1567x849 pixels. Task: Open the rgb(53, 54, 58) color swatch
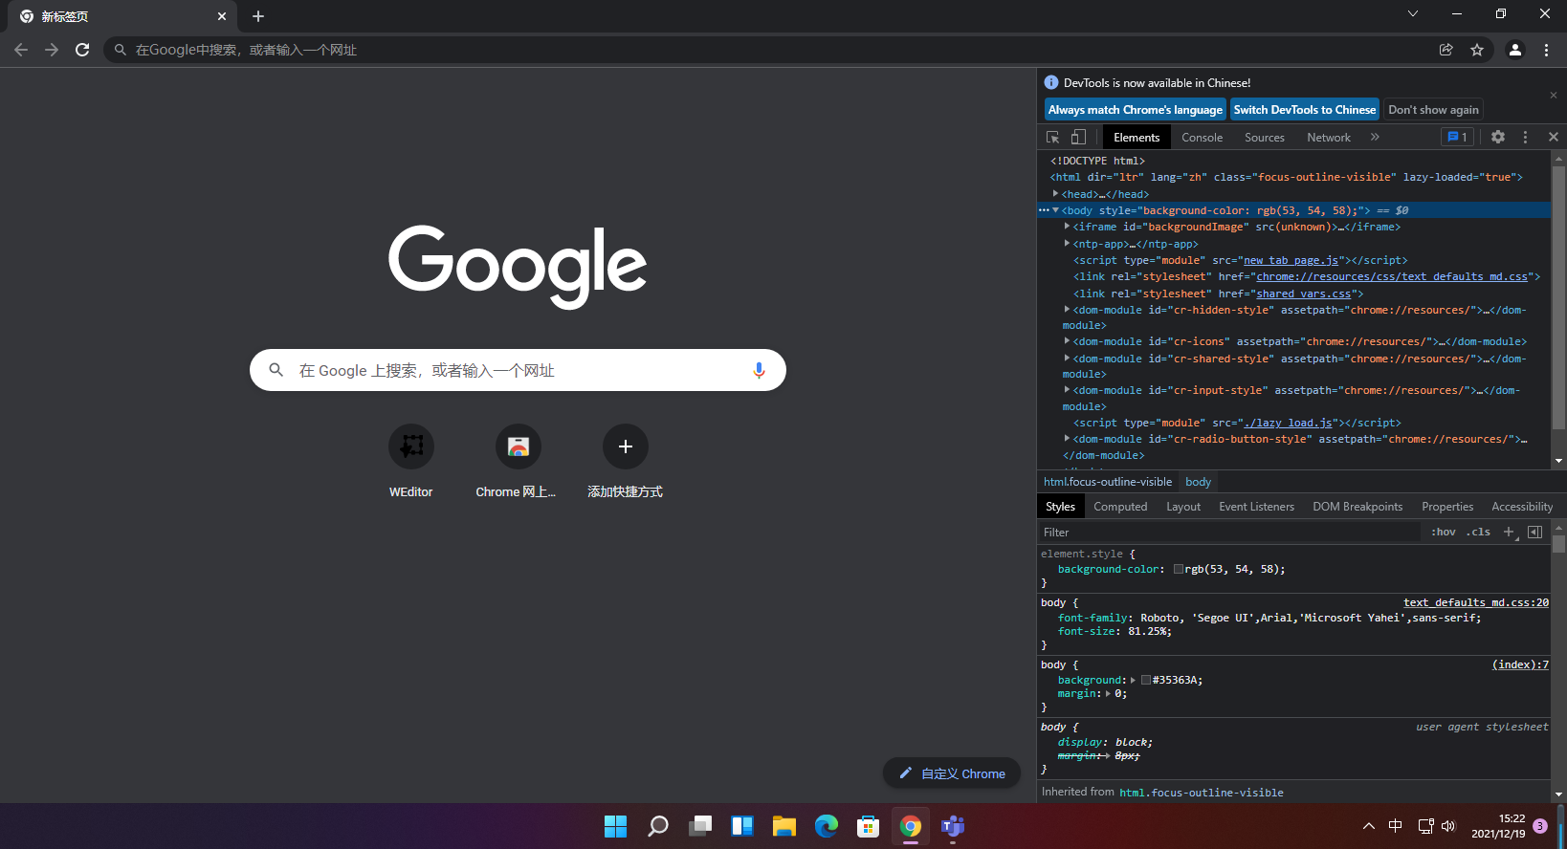tap(1179, 570)
